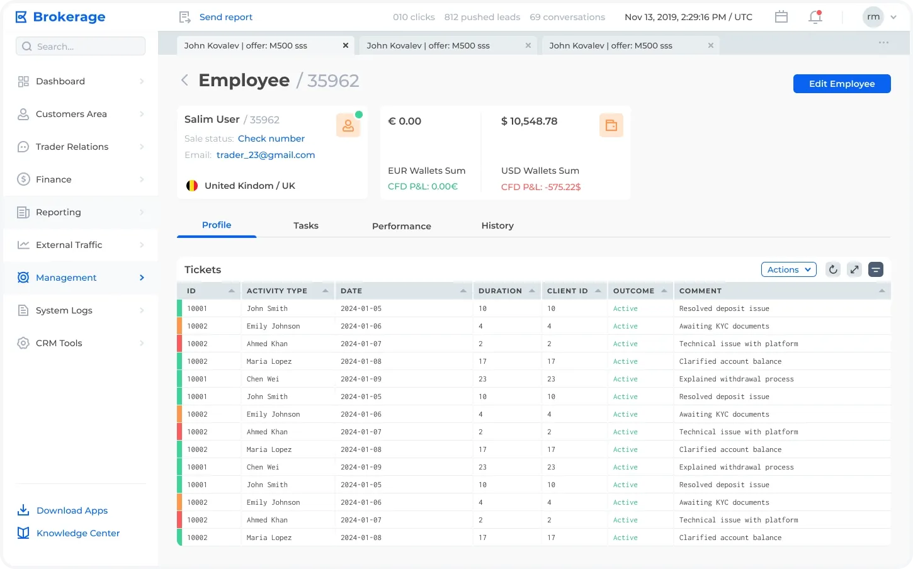
Task: Click the orange user profile icon on Salim card
Action: pos(348,125)
